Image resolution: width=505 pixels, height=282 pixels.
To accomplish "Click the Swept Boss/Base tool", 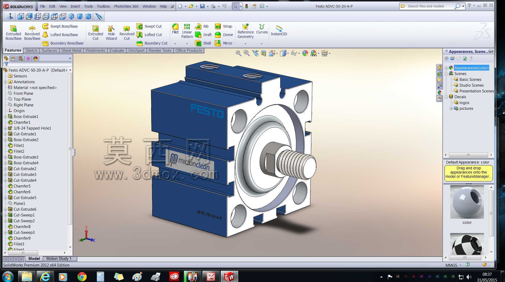I will coord(60,26).
